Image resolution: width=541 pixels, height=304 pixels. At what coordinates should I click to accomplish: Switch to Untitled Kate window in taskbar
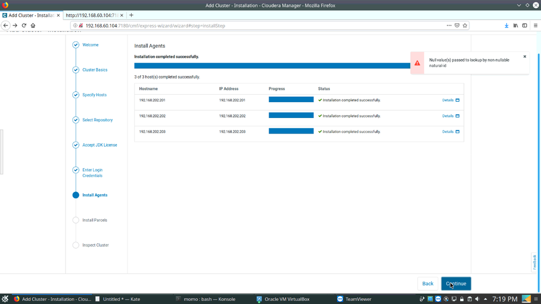pyautogui.click(x=118, y=299)
